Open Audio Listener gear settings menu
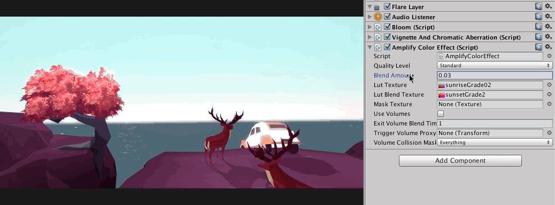555x205 pixels. tap(548, 17)
